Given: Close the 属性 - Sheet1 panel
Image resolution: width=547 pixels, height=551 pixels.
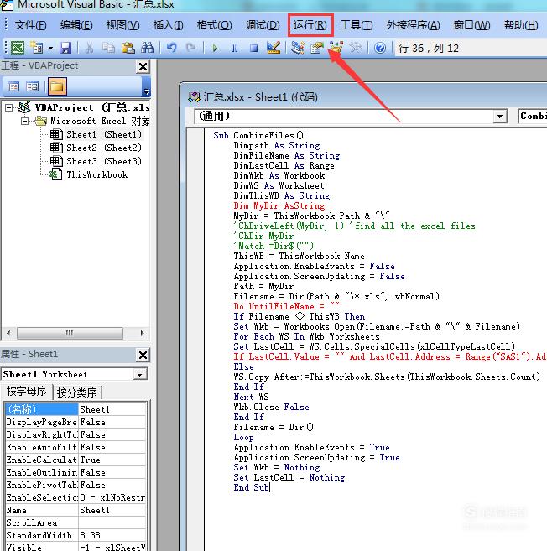Looking at the screenshot, I should tap(143, 355).
